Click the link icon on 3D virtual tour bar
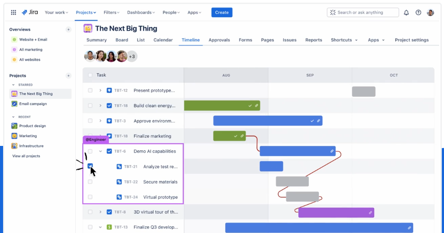Image resolution: width=444 pixels, height=233 pixels. click(371, 213)
